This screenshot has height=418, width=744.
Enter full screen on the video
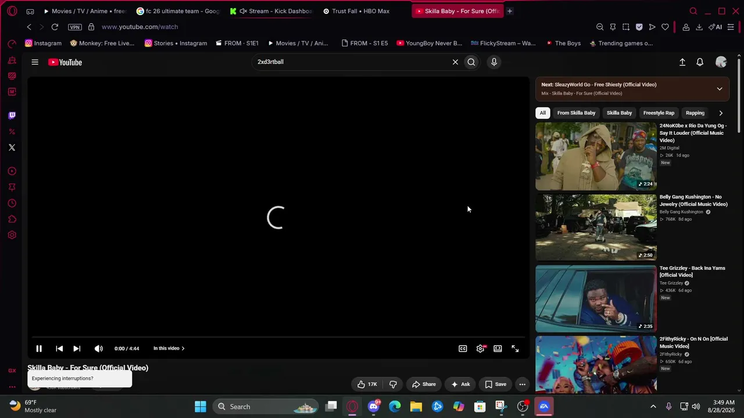[x=515, y=348]
